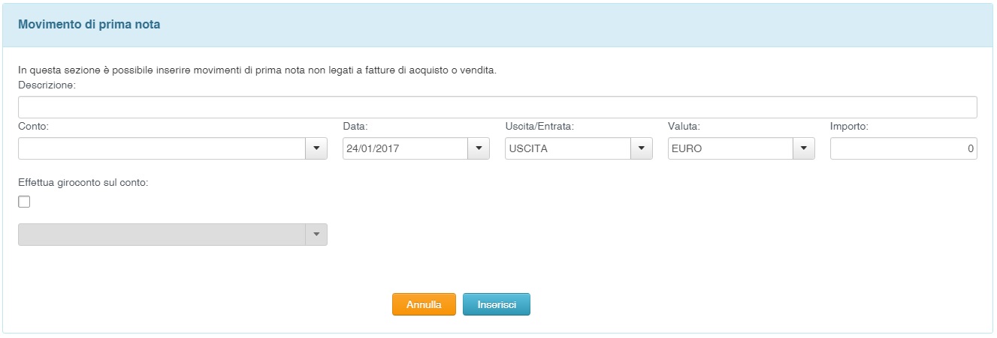The image size is (997, 338).
Task: Click the Descrizione label text
Action: [x=47, y=85]
